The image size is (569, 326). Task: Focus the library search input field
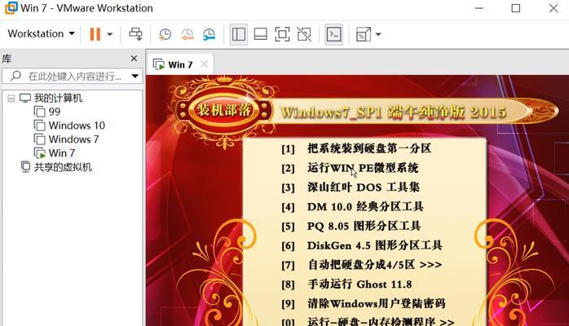point(74,76)
